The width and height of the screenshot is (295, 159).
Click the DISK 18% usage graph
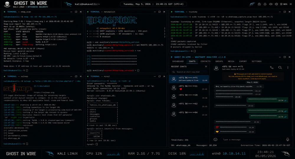tap(197, 154)
